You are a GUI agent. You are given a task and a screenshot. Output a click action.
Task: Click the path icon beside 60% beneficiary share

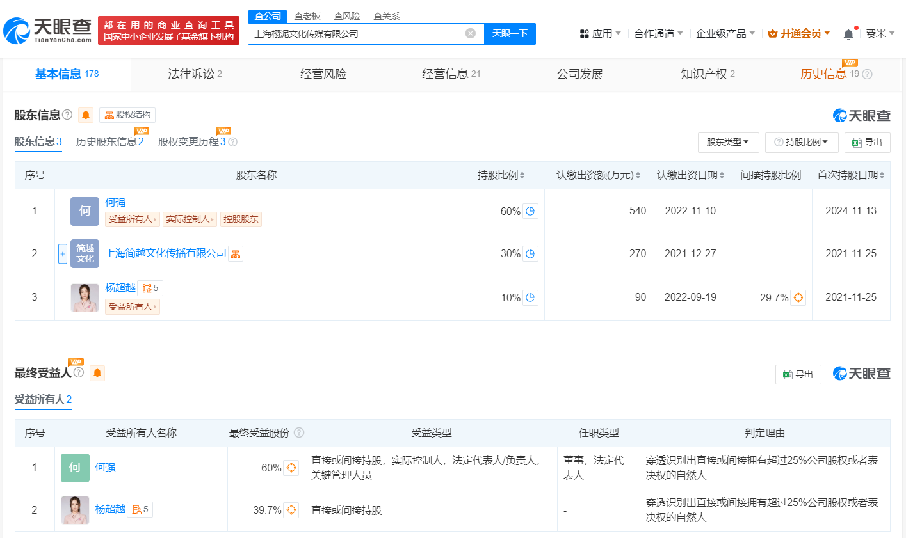[291, 468]
